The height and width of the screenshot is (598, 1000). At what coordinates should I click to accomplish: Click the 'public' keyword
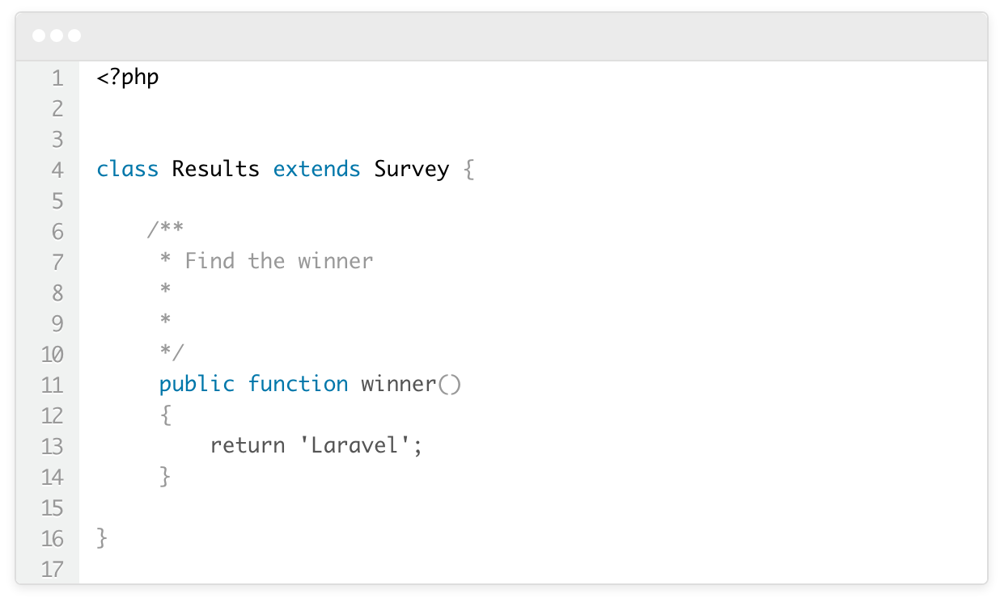click(197, 385)
